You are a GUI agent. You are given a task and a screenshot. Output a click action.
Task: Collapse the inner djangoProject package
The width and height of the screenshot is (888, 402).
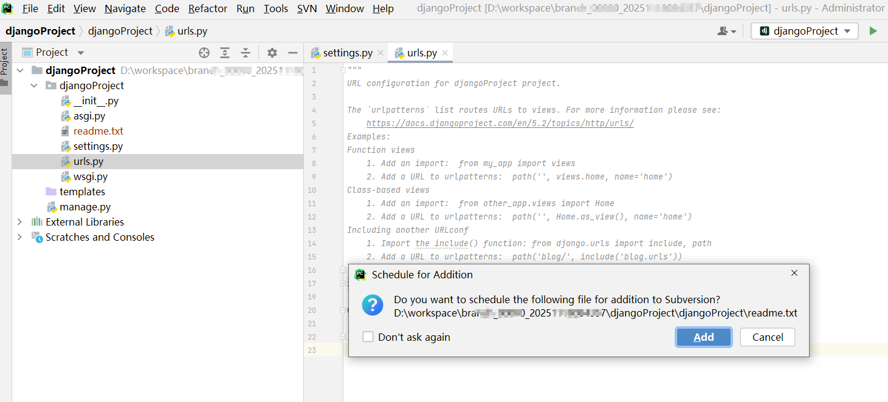click(x=35, y=85)
